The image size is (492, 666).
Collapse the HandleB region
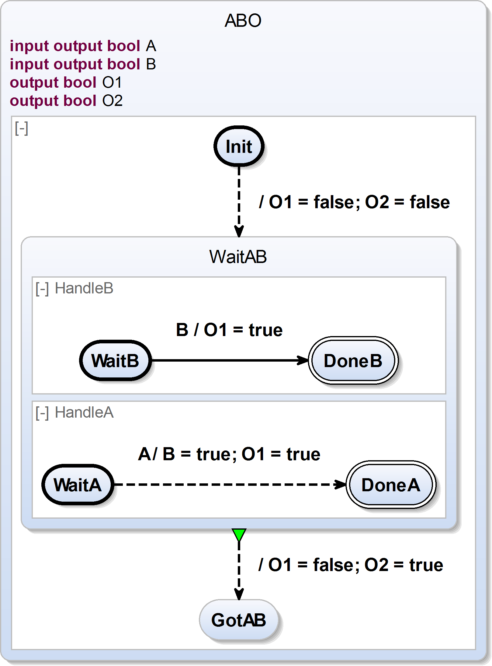(42, 289)
